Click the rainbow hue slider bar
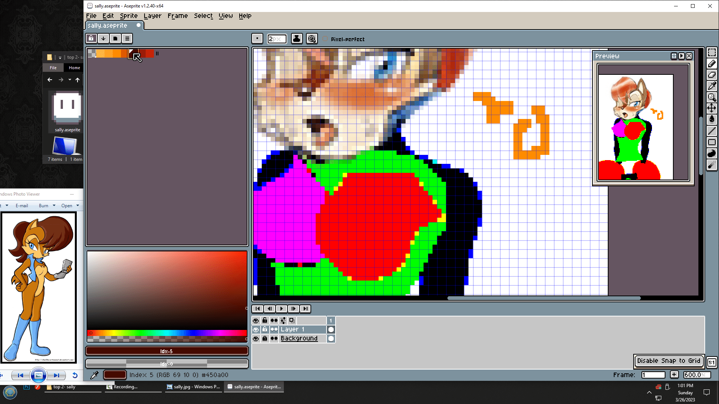This screenshot has height=404, width=719. pos(167,333)
